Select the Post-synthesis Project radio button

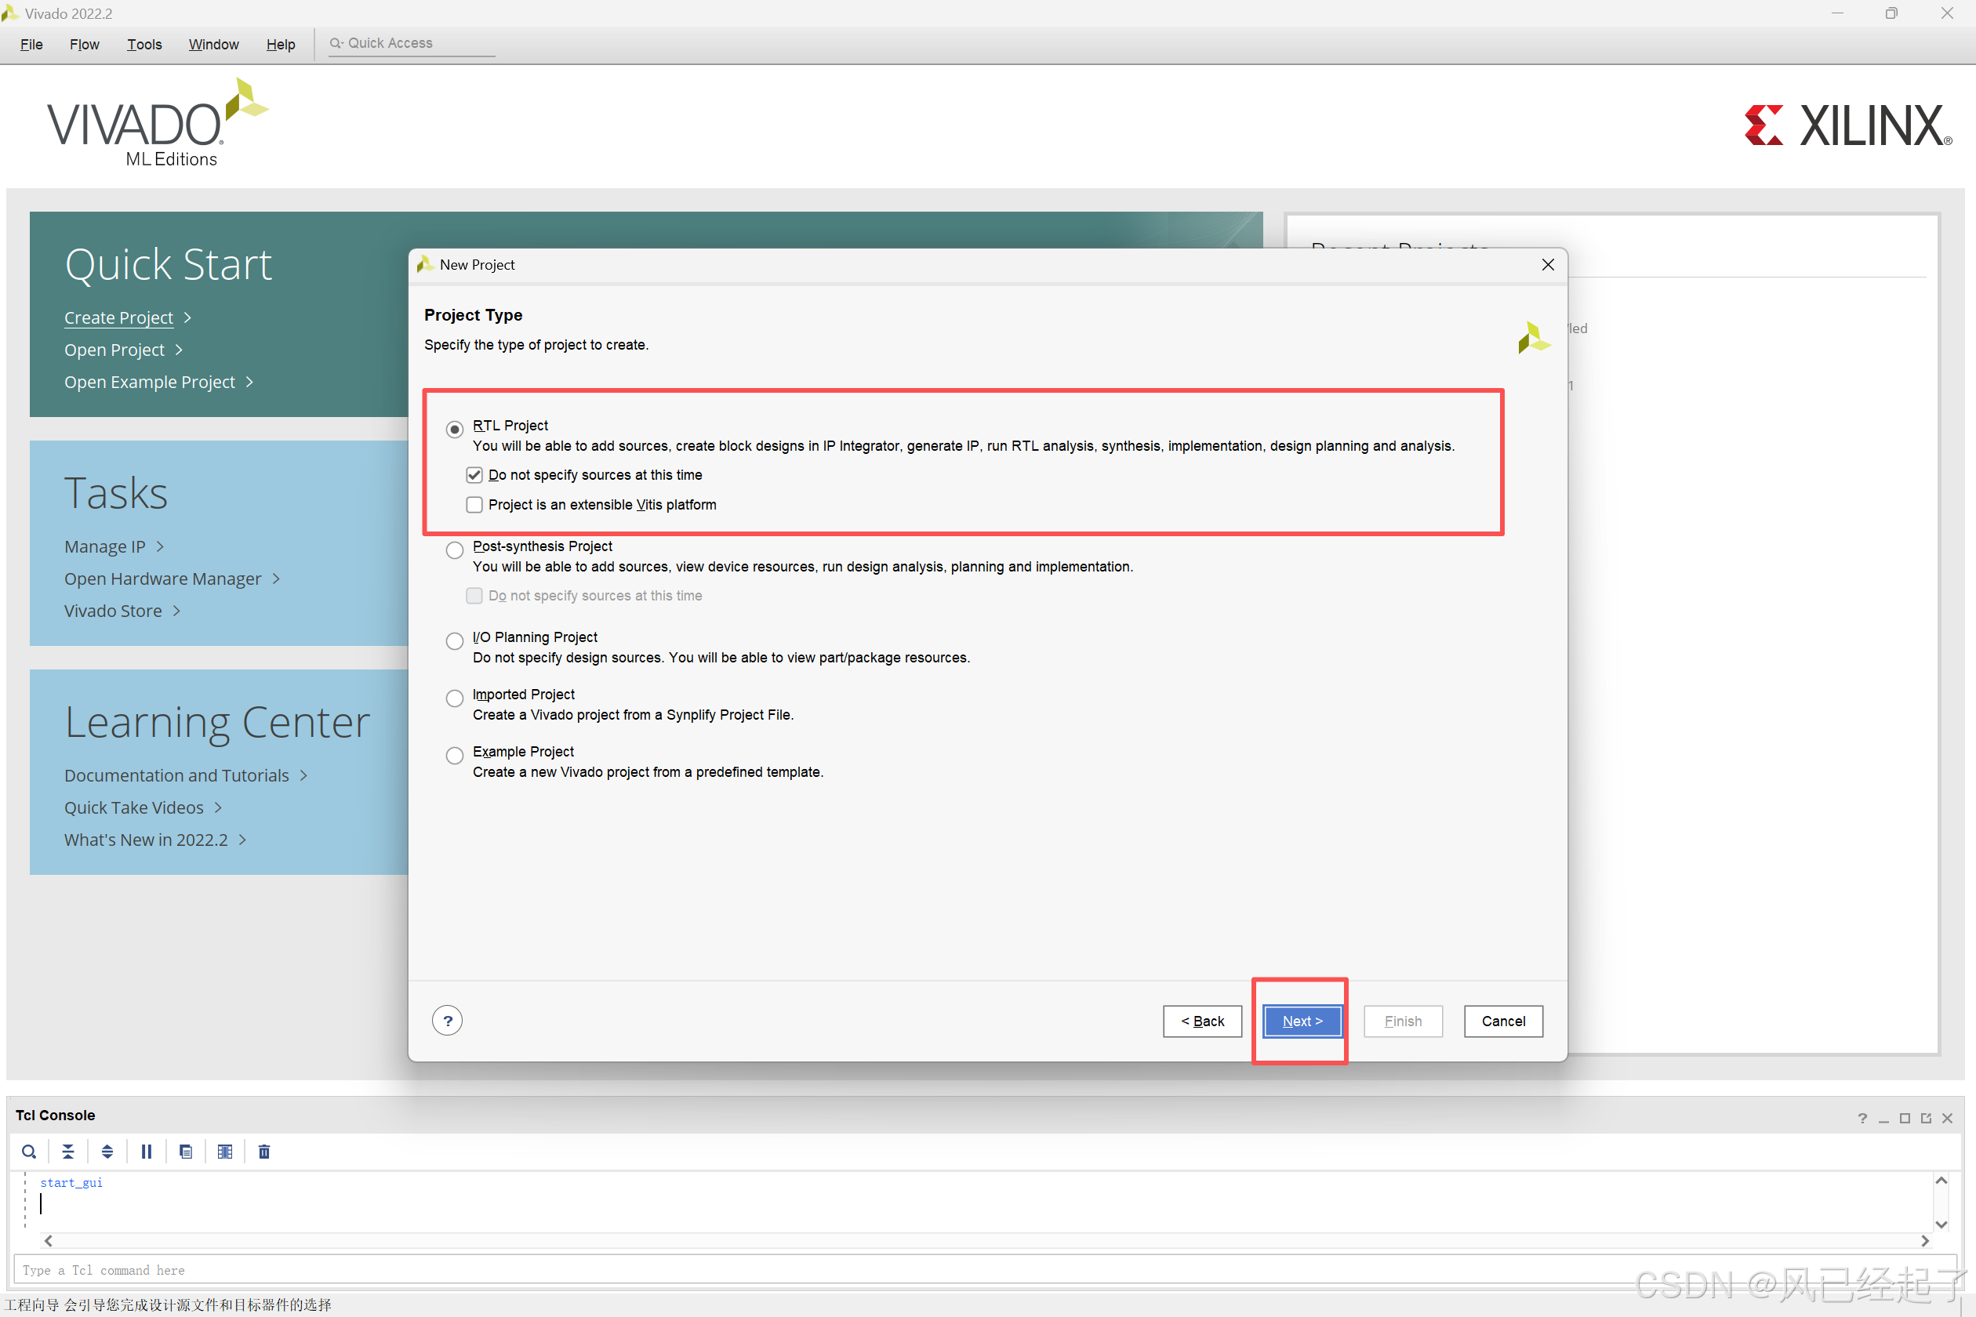pyautogui.click(x=455, y=550)
